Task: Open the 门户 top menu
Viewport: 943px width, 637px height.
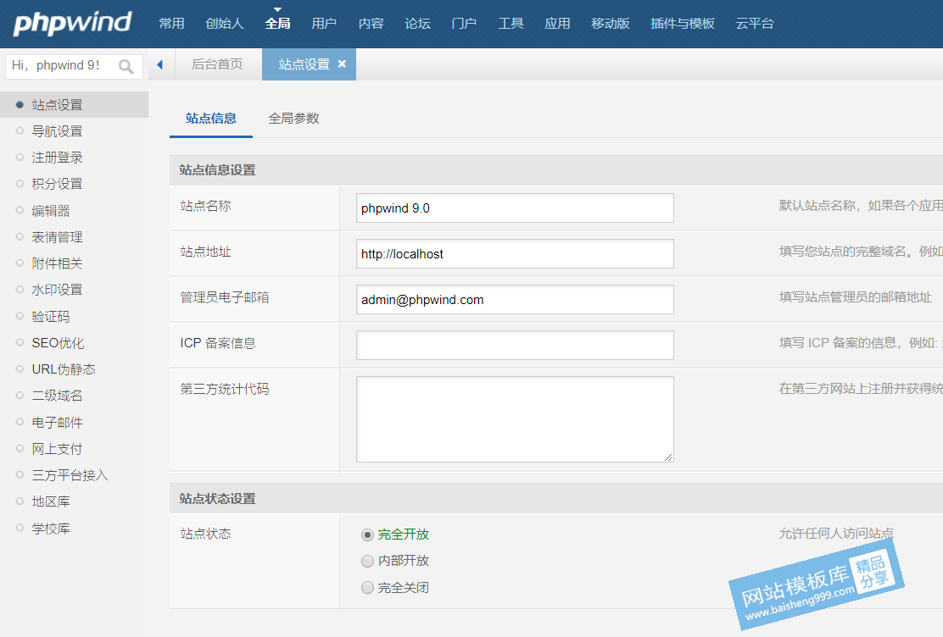Action: click(x=464, y=24)
